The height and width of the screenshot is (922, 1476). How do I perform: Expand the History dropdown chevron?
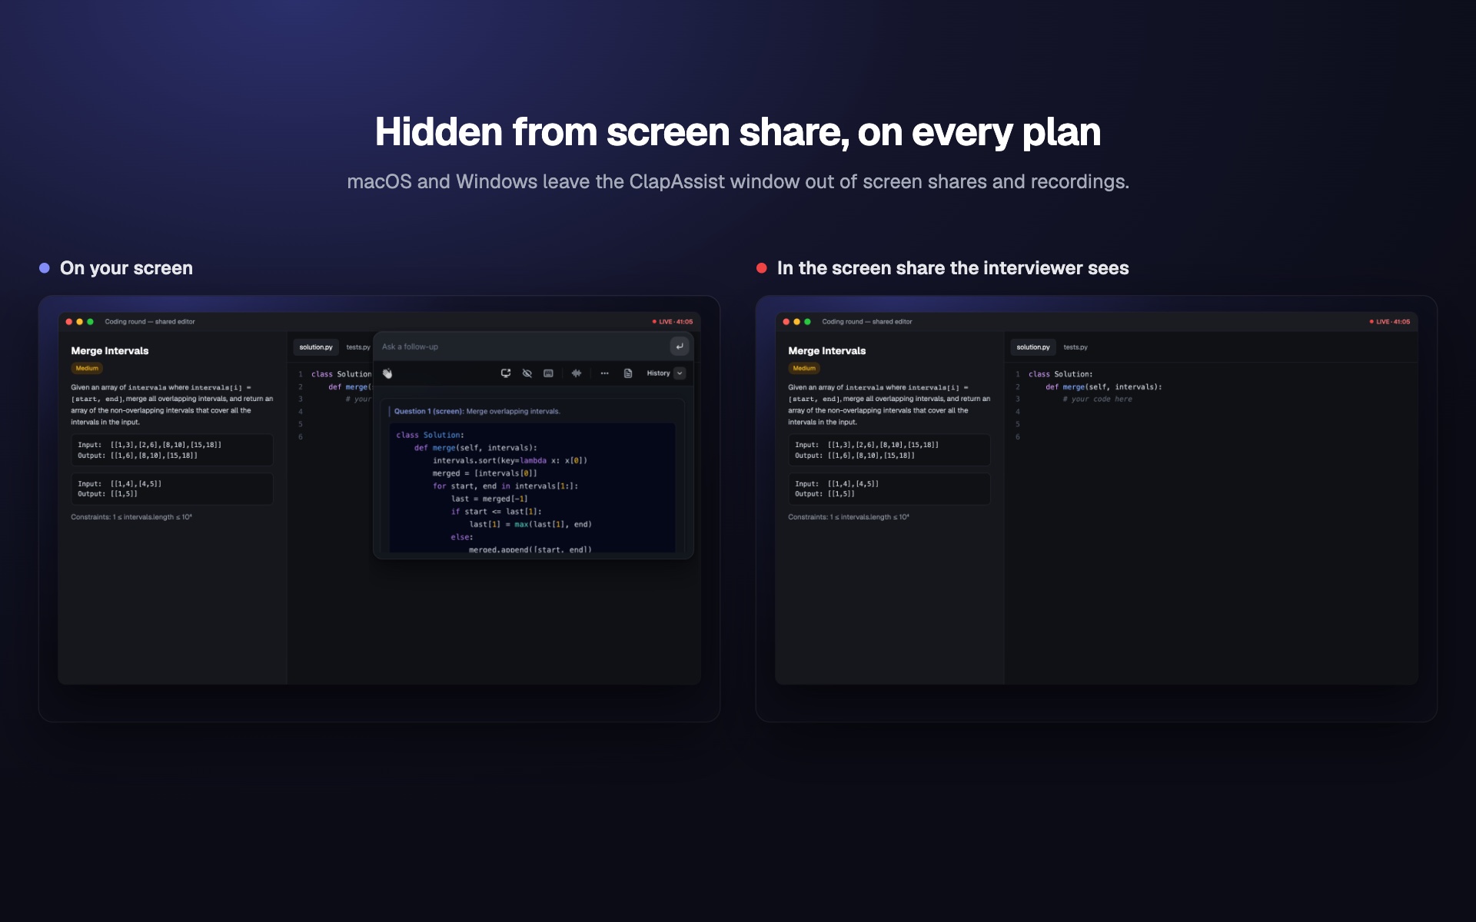680,373
